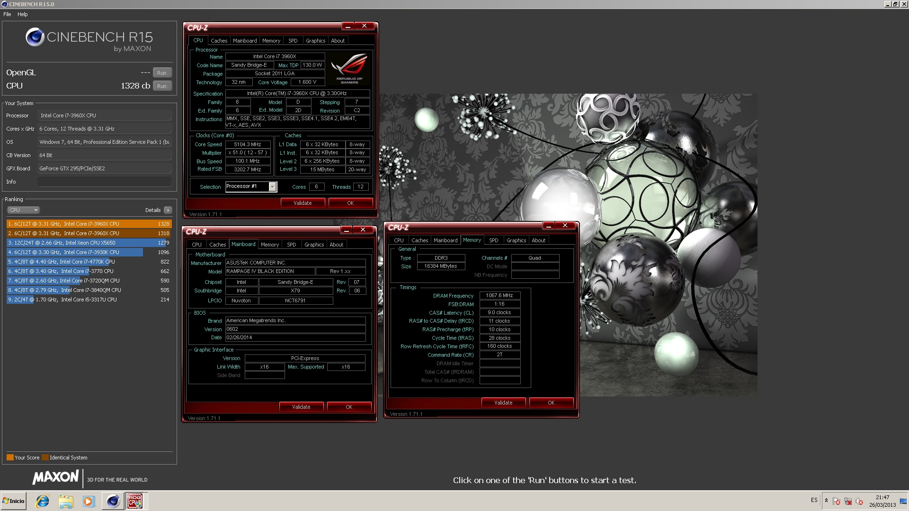This screenshot has width=909, height=511.
Task: Open Mainboard tab in top CPU-Z window
Action: click(x=245, y=41)
